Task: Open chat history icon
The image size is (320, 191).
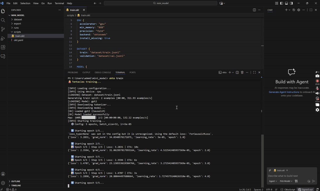Action: pos(294,10)
